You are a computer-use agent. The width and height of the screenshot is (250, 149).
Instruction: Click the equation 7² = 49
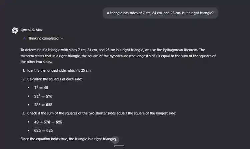[x=41, y=88]
